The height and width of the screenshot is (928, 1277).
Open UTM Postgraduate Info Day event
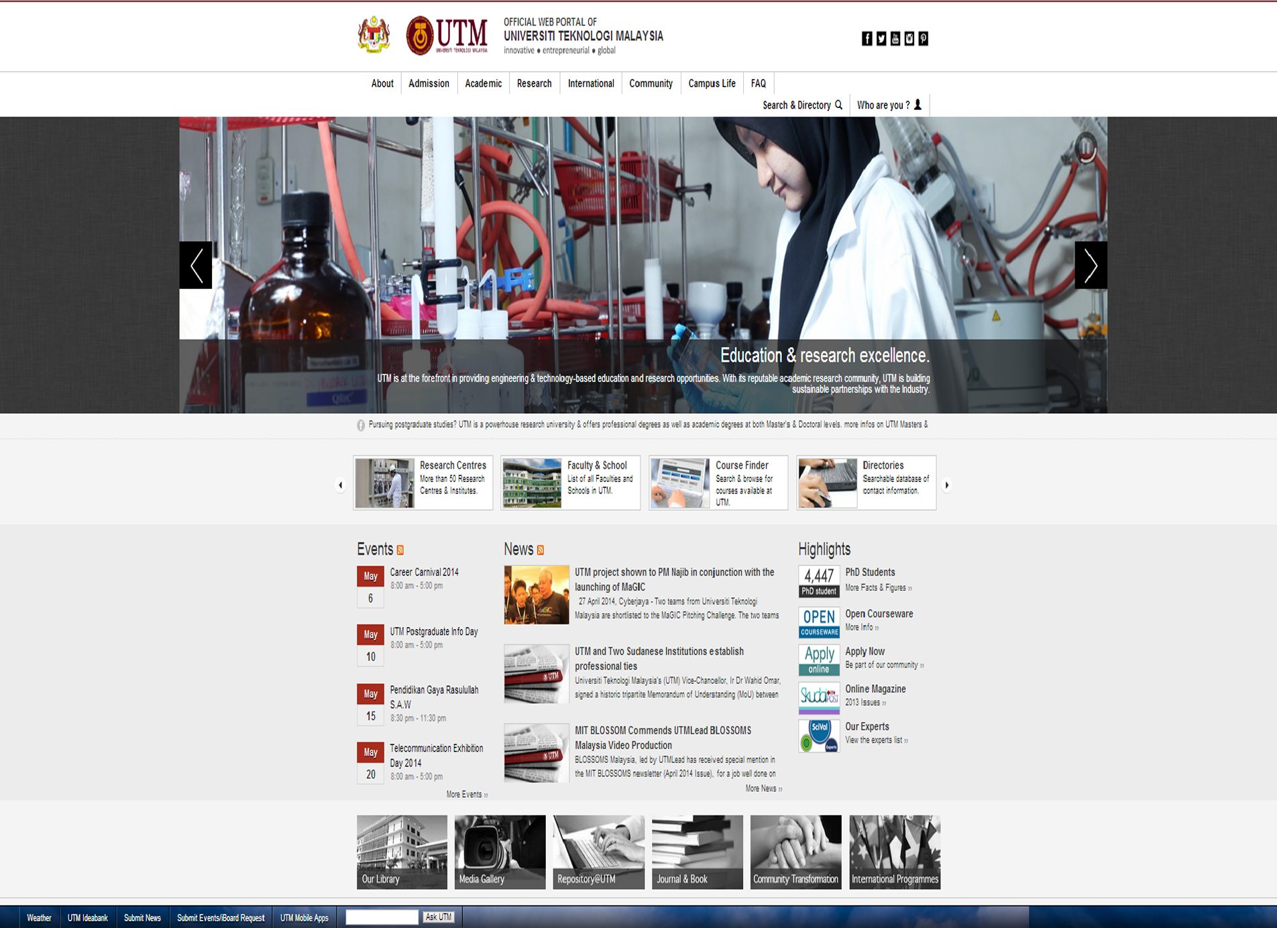(x=434, y=632)
